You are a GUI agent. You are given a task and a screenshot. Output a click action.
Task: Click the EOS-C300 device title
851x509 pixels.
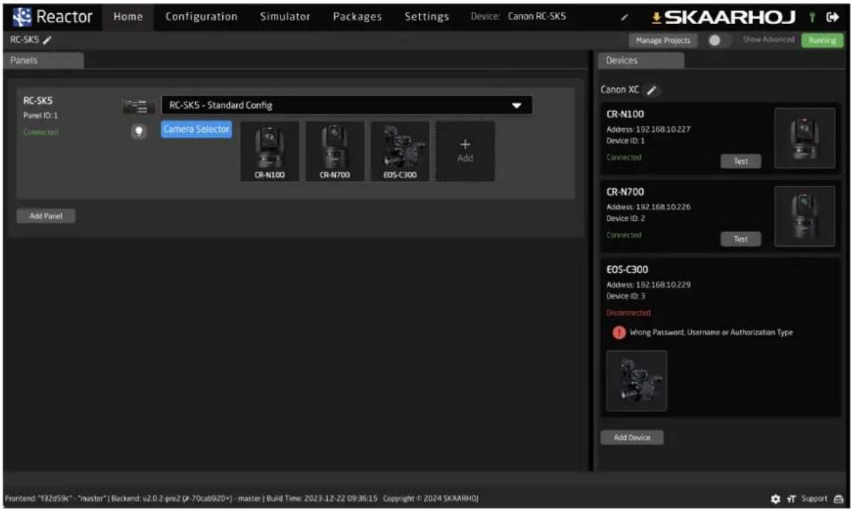point(629,270)
